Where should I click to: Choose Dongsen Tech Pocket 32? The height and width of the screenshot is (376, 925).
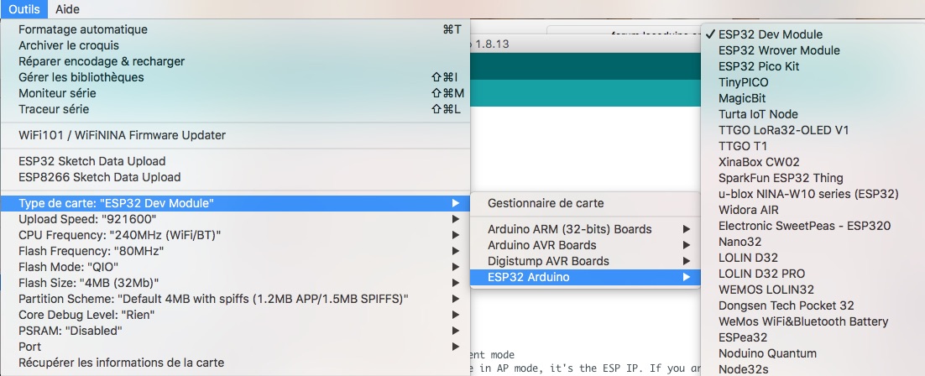tap(813, 305)
